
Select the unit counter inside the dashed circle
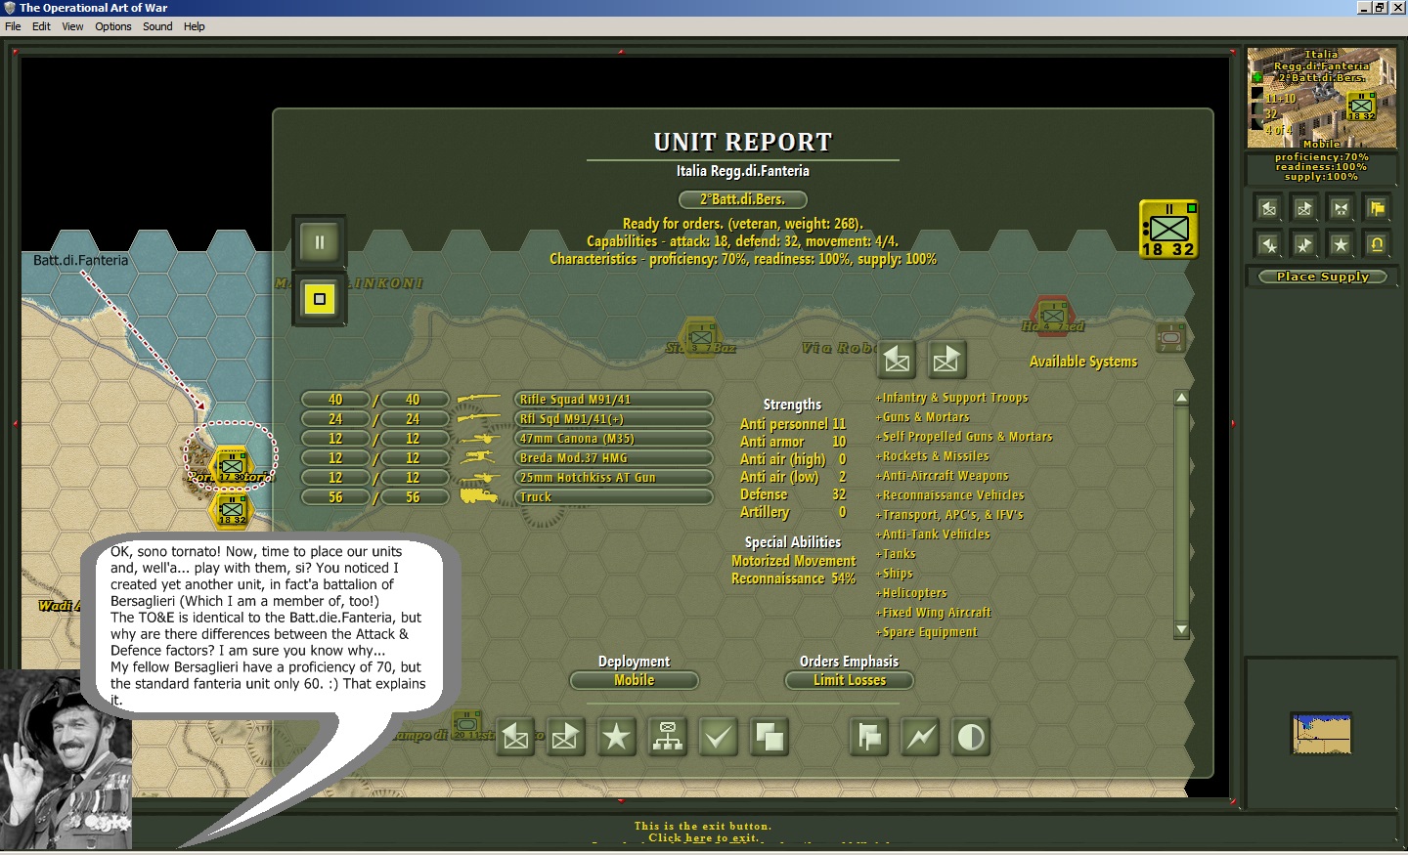(232, 465)
